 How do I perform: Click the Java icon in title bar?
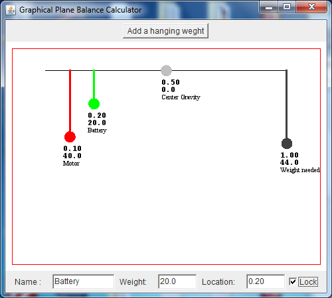pos(11,10)
